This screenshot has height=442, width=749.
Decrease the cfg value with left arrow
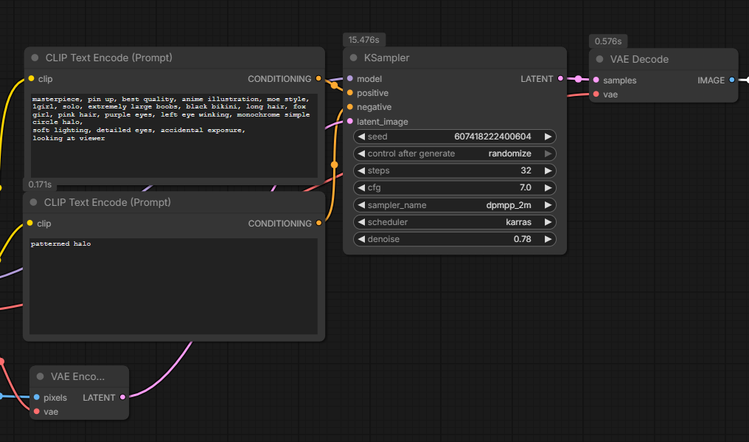[360, 188]
